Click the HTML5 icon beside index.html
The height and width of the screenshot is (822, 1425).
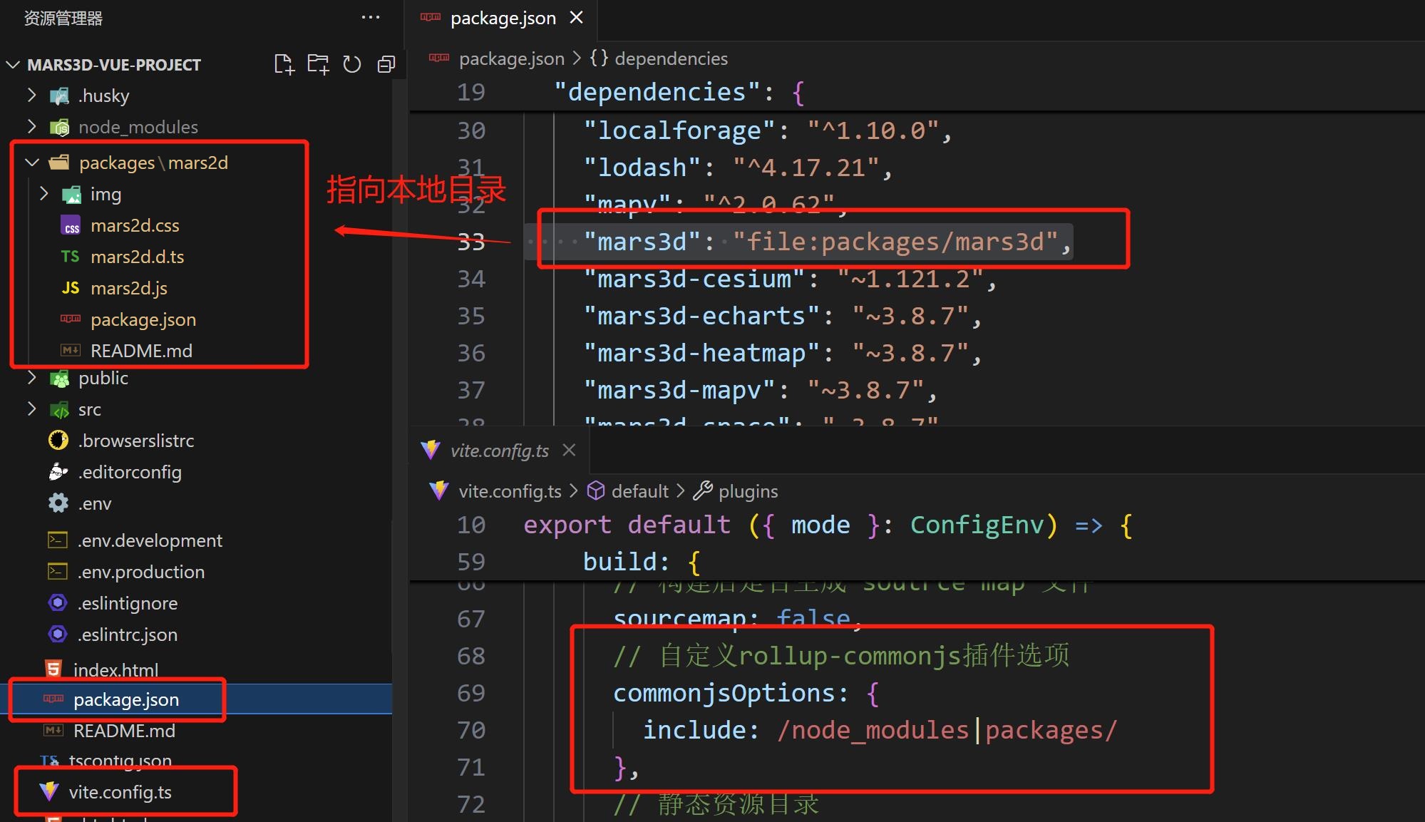tap(53, 669)
